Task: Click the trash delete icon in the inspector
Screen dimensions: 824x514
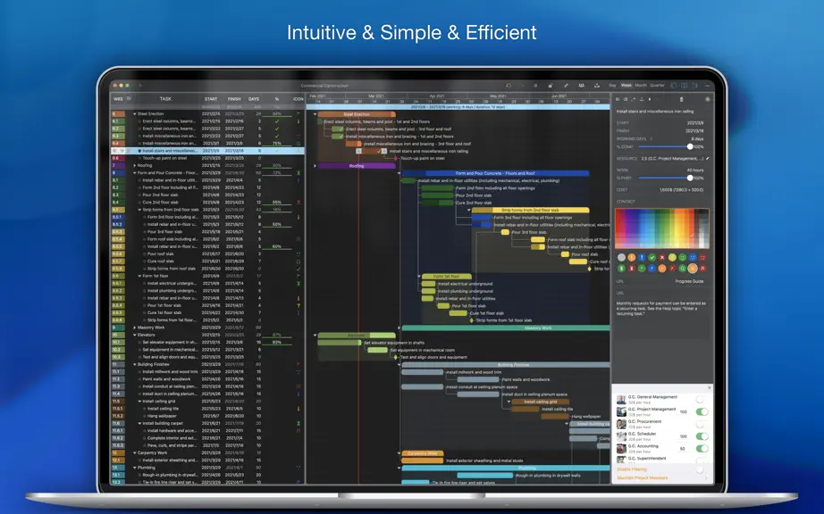Action: coord(681,99)
